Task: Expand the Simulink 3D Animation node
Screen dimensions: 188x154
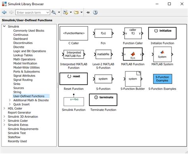Action: click(4, 116)
